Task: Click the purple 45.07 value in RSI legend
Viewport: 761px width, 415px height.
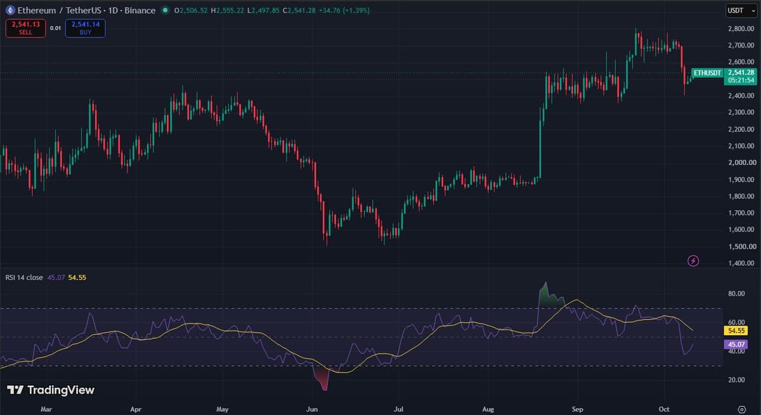Action: coord(56,277)
